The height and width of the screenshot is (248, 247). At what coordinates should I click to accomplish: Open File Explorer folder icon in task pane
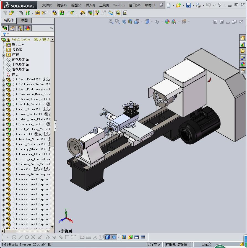point(243,51)
